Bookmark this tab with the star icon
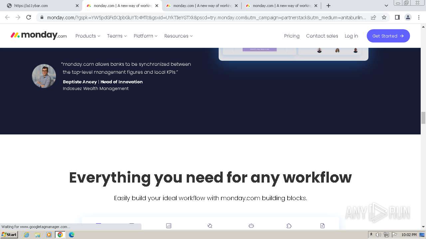Screen dimensions: 426x239 [384, 17]
